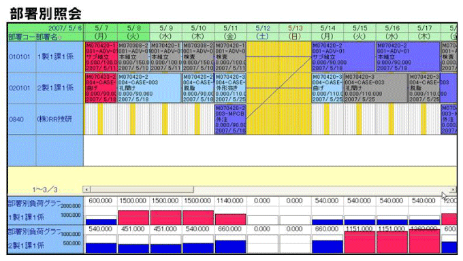The height and width of the screenshot is (261, 463).
Task: Select 2製1課1係 load graph label
Action: (26, 245)
